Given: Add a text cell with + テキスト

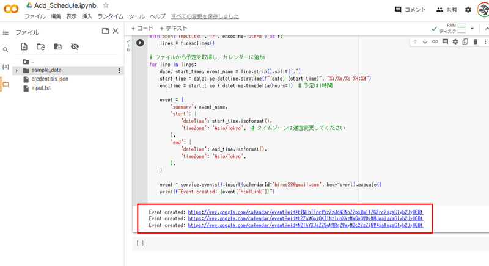Looking at the screenshot, I should coord(174,28).
